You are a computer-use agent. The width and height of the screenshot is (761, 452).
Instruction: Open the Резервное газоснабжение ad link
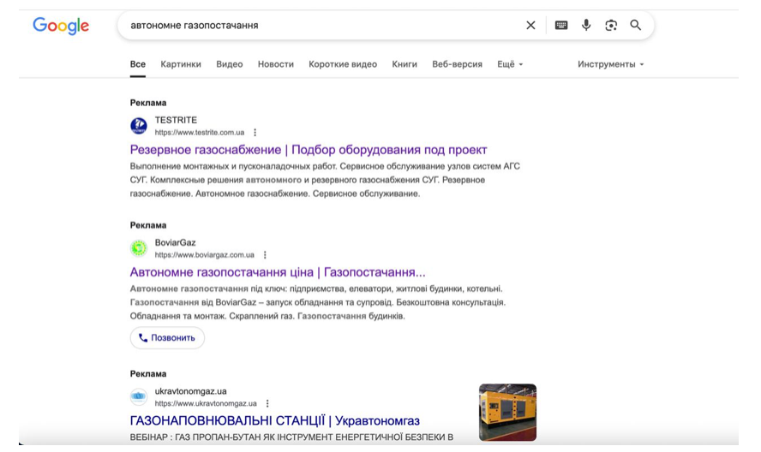[x=309, y=150]
